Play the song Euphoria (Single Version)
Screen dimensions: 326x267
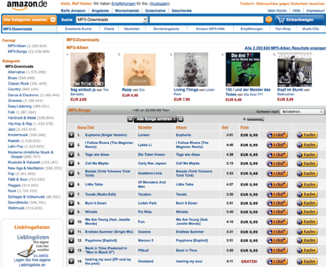(x=71, y=135)
